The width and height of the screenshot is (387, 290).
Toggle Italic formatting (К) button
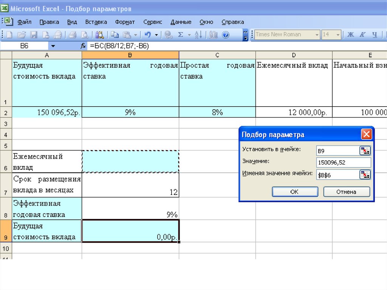coord(362,34)
